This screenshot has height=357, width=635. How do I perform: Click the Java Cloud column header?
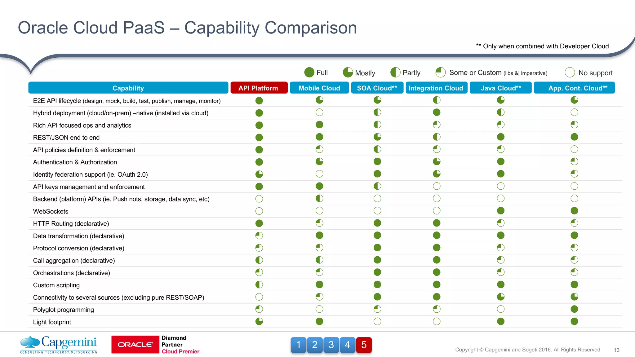pos(500,88)
